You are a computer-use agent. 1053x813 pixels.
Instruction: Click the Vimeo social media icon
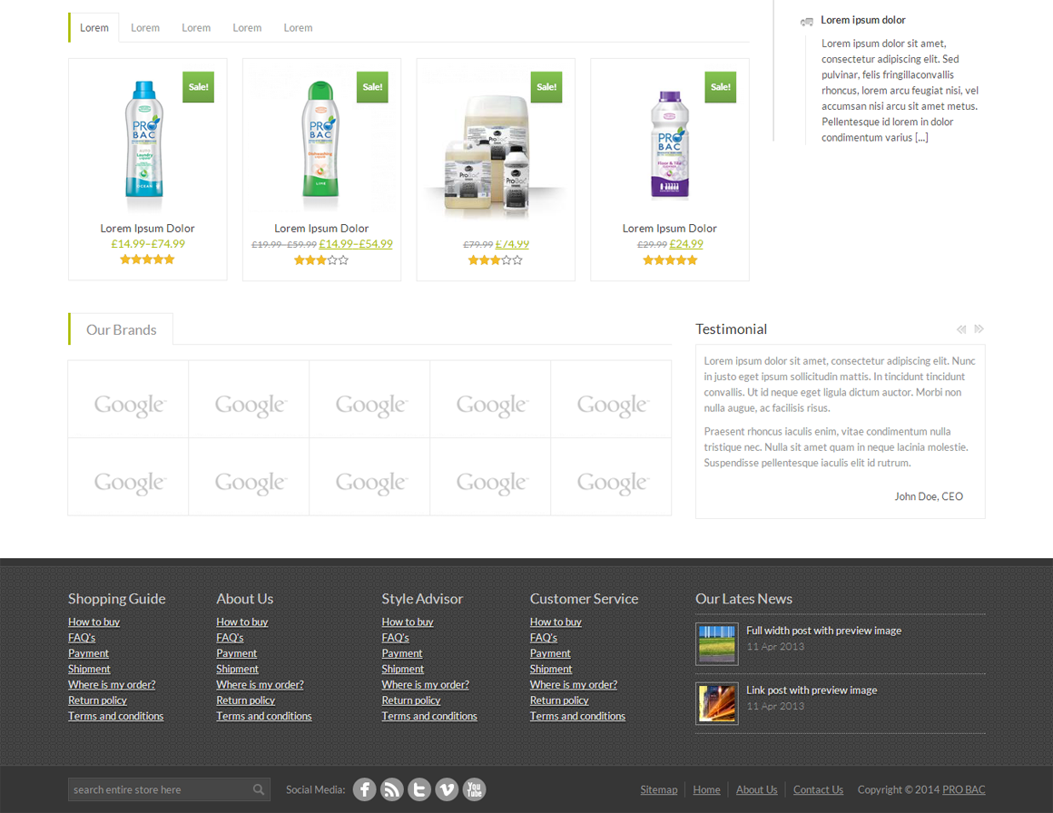[447, 789]
